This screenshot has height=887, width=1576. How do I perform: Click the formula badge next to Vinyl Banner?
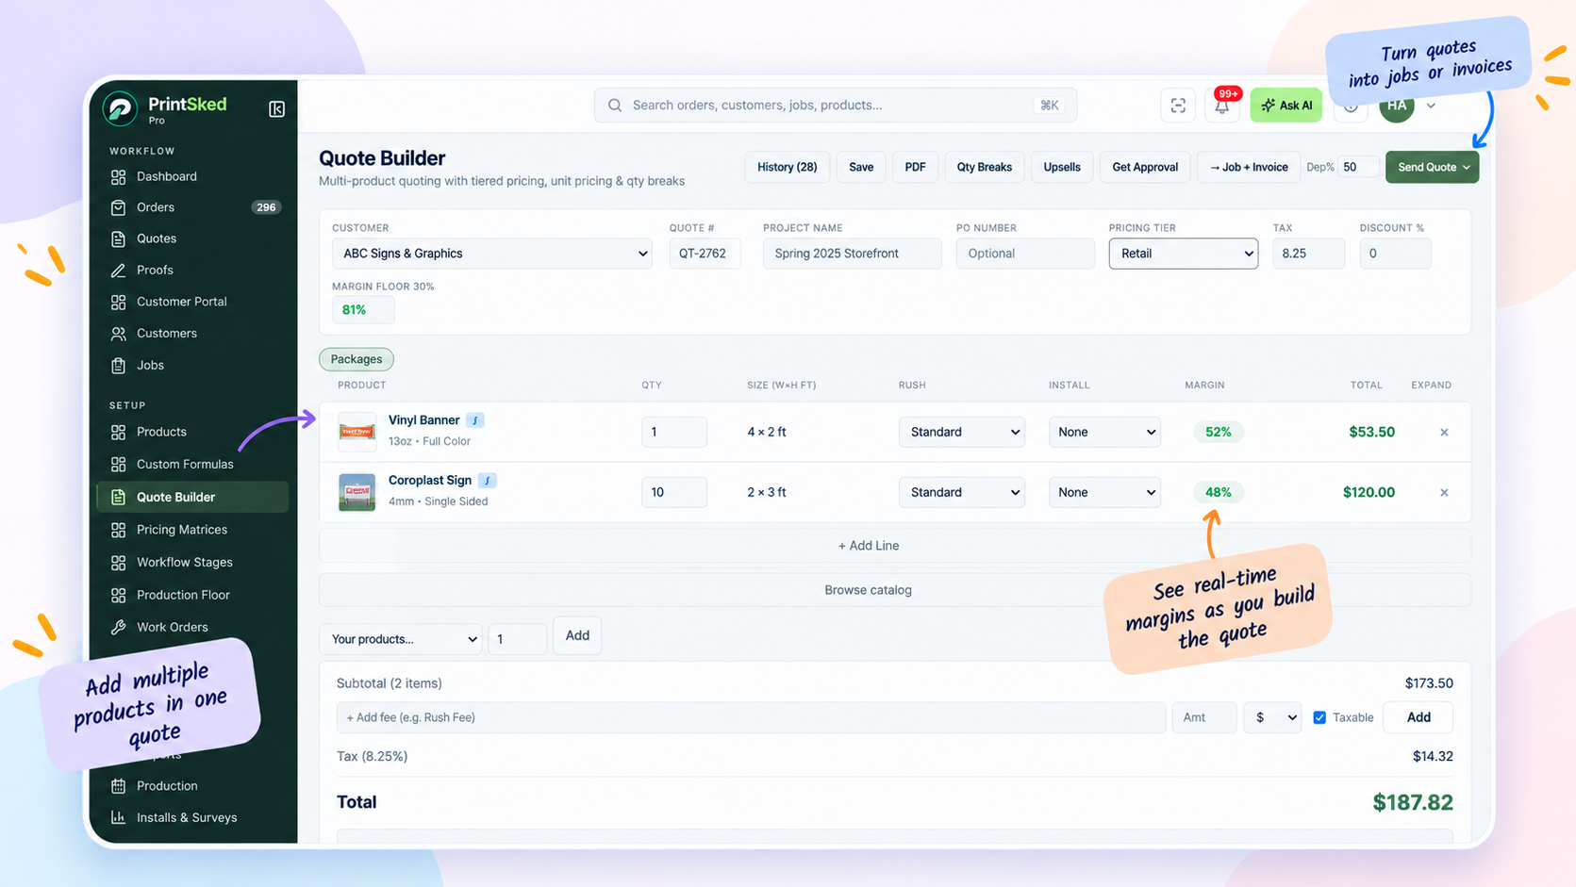(475, 420)
